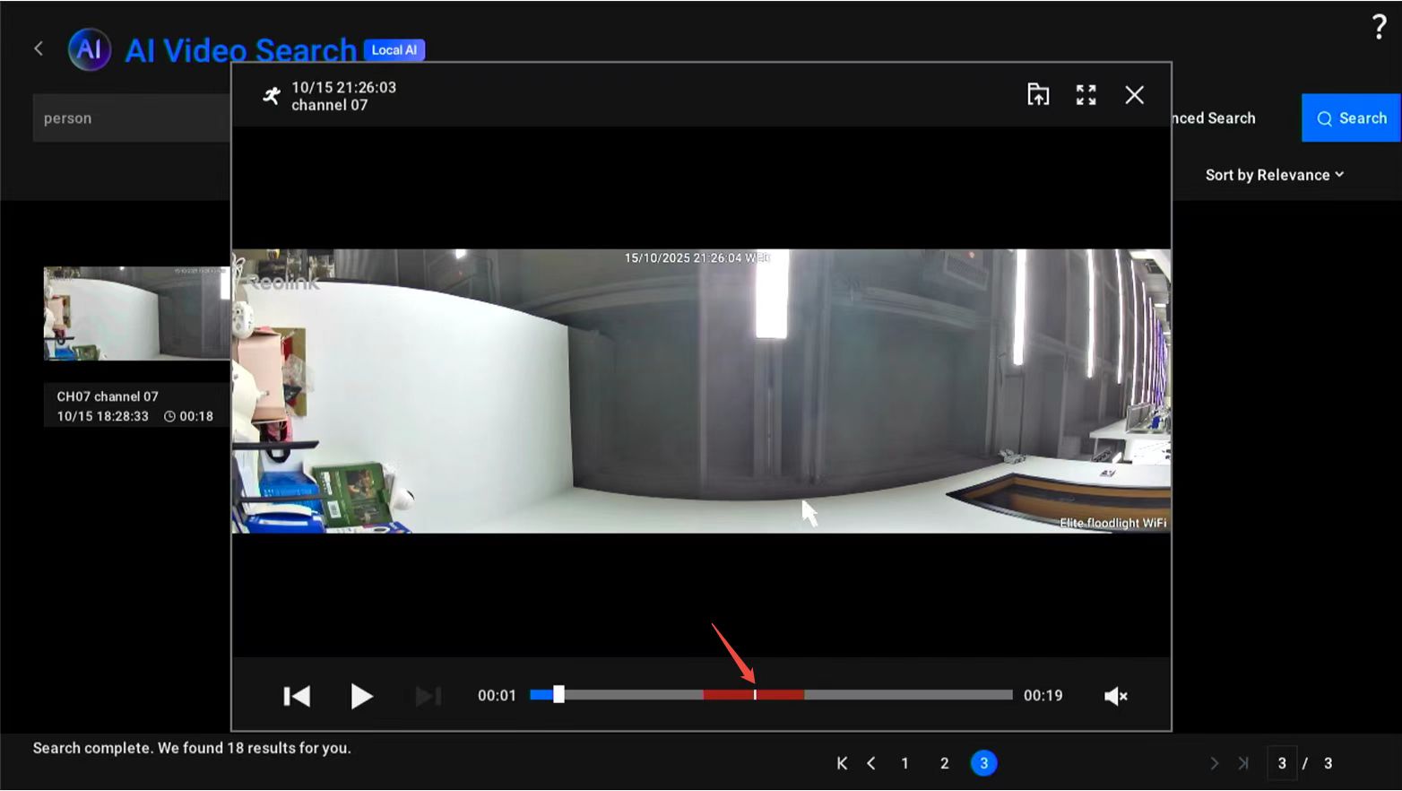Click the person search input field

(131, 118)
